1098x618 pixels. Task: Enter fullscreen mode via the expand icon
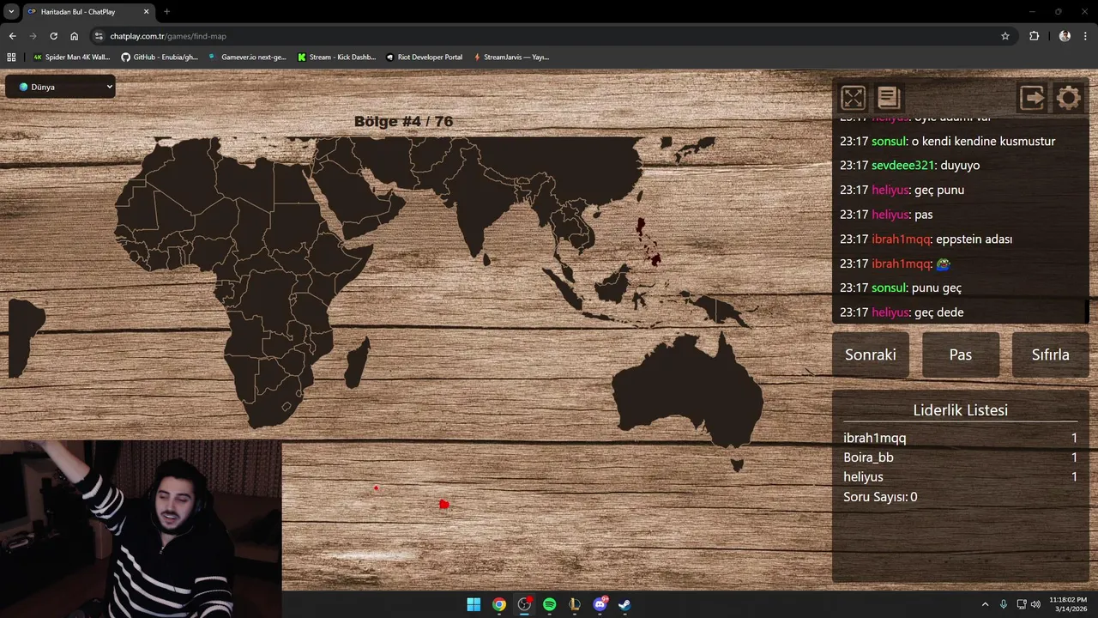pos(853,98)
